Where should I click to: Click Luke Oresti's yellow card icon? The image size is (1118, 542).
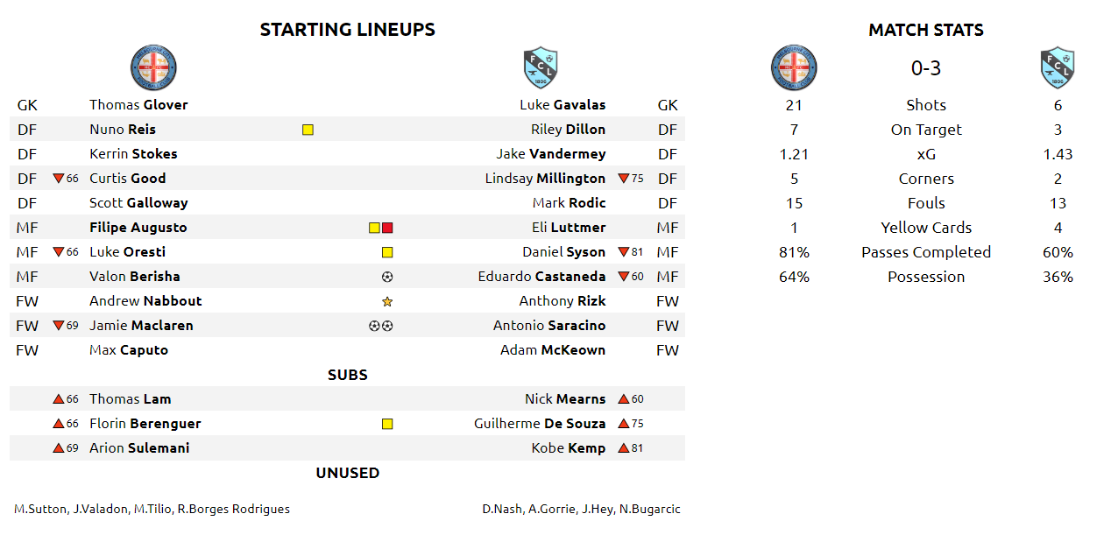pyautogui.click(x=387, y=252)
